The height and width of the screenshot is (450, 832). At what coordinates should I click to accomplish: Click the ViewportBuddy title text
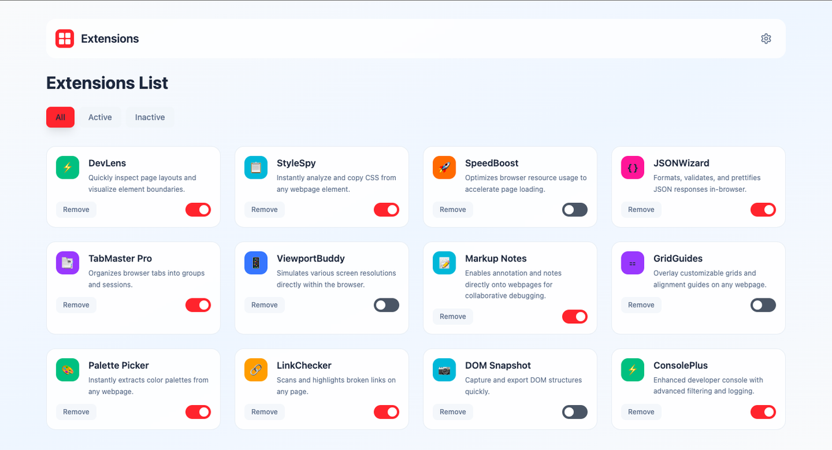pos(311,259)
